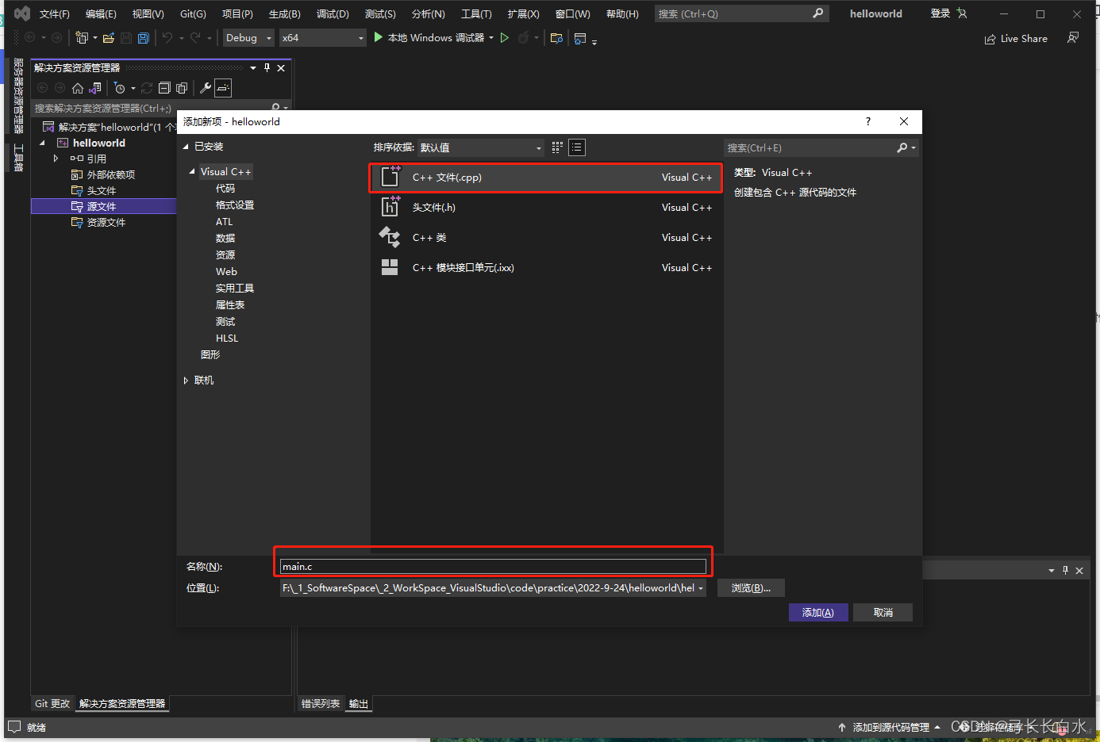Image resolution: width=1100 pixels, height=742 pixels.
Task: Click start without debugging outline play icon
Action: pyautogui.click(x=504, y=38)
